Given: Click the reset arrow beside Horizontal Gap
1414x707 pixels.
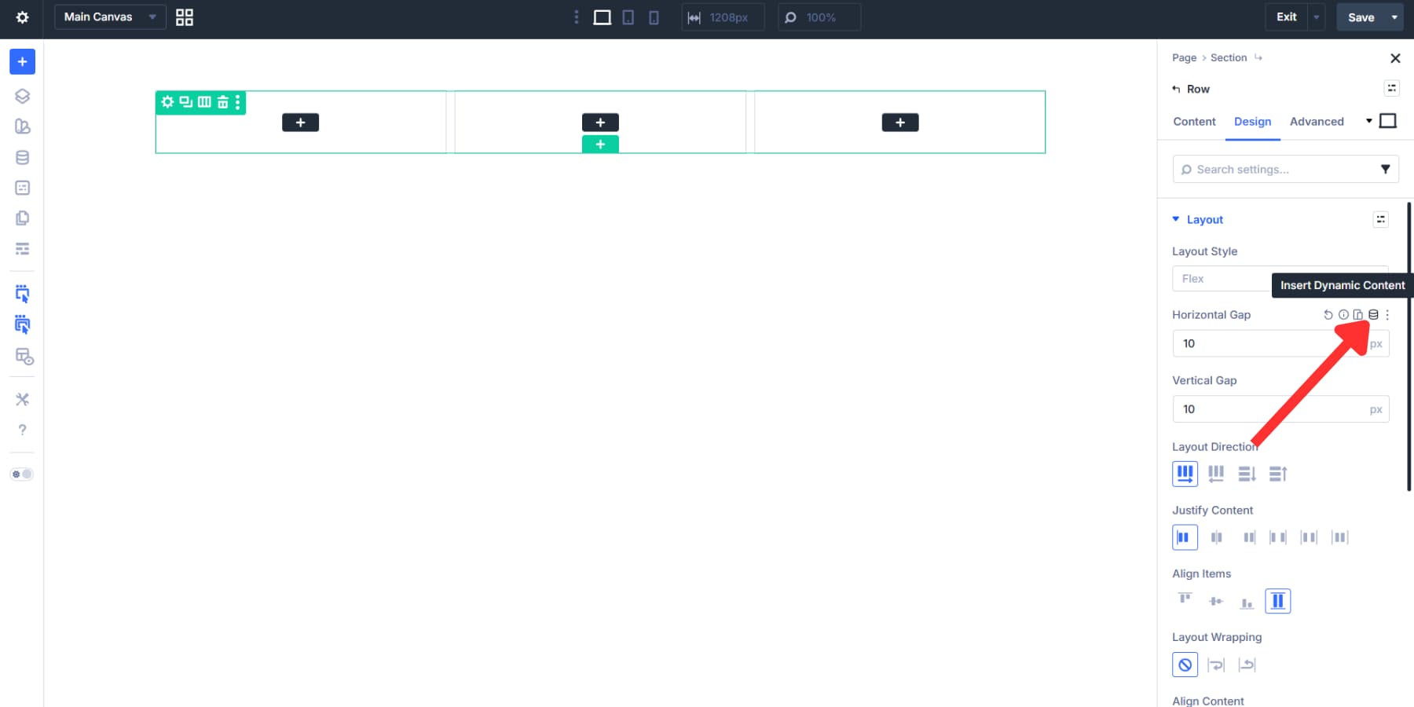Looking at the screenshot, I should pyautogui.click(x=1328, y=314).
